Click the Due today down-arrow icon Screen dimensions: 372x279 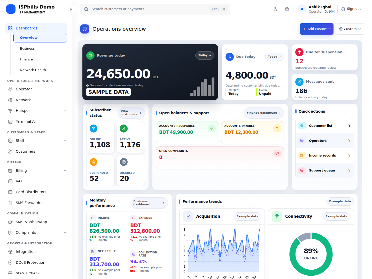230,57
